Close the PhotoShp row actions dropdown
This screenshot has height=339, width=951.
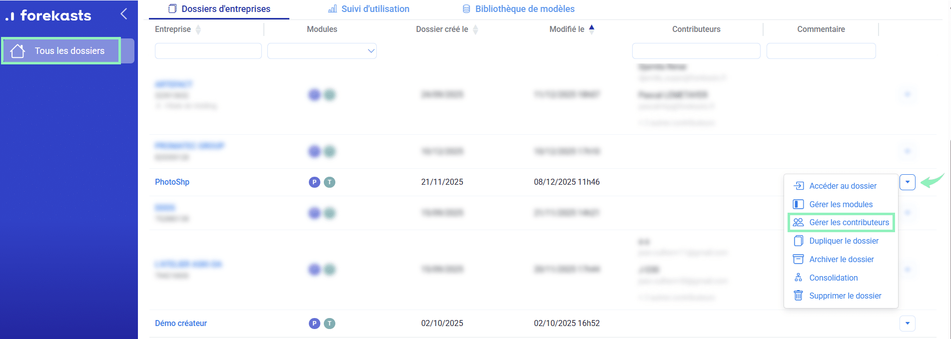[x=907, y=182]
